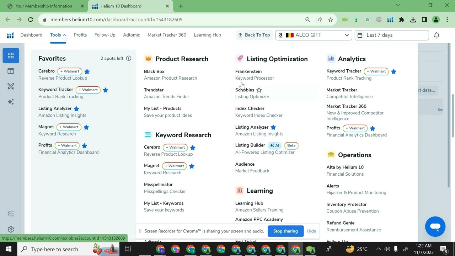
Task: Switch to Your Membership Information tab
Action: [x=44, y=6]
